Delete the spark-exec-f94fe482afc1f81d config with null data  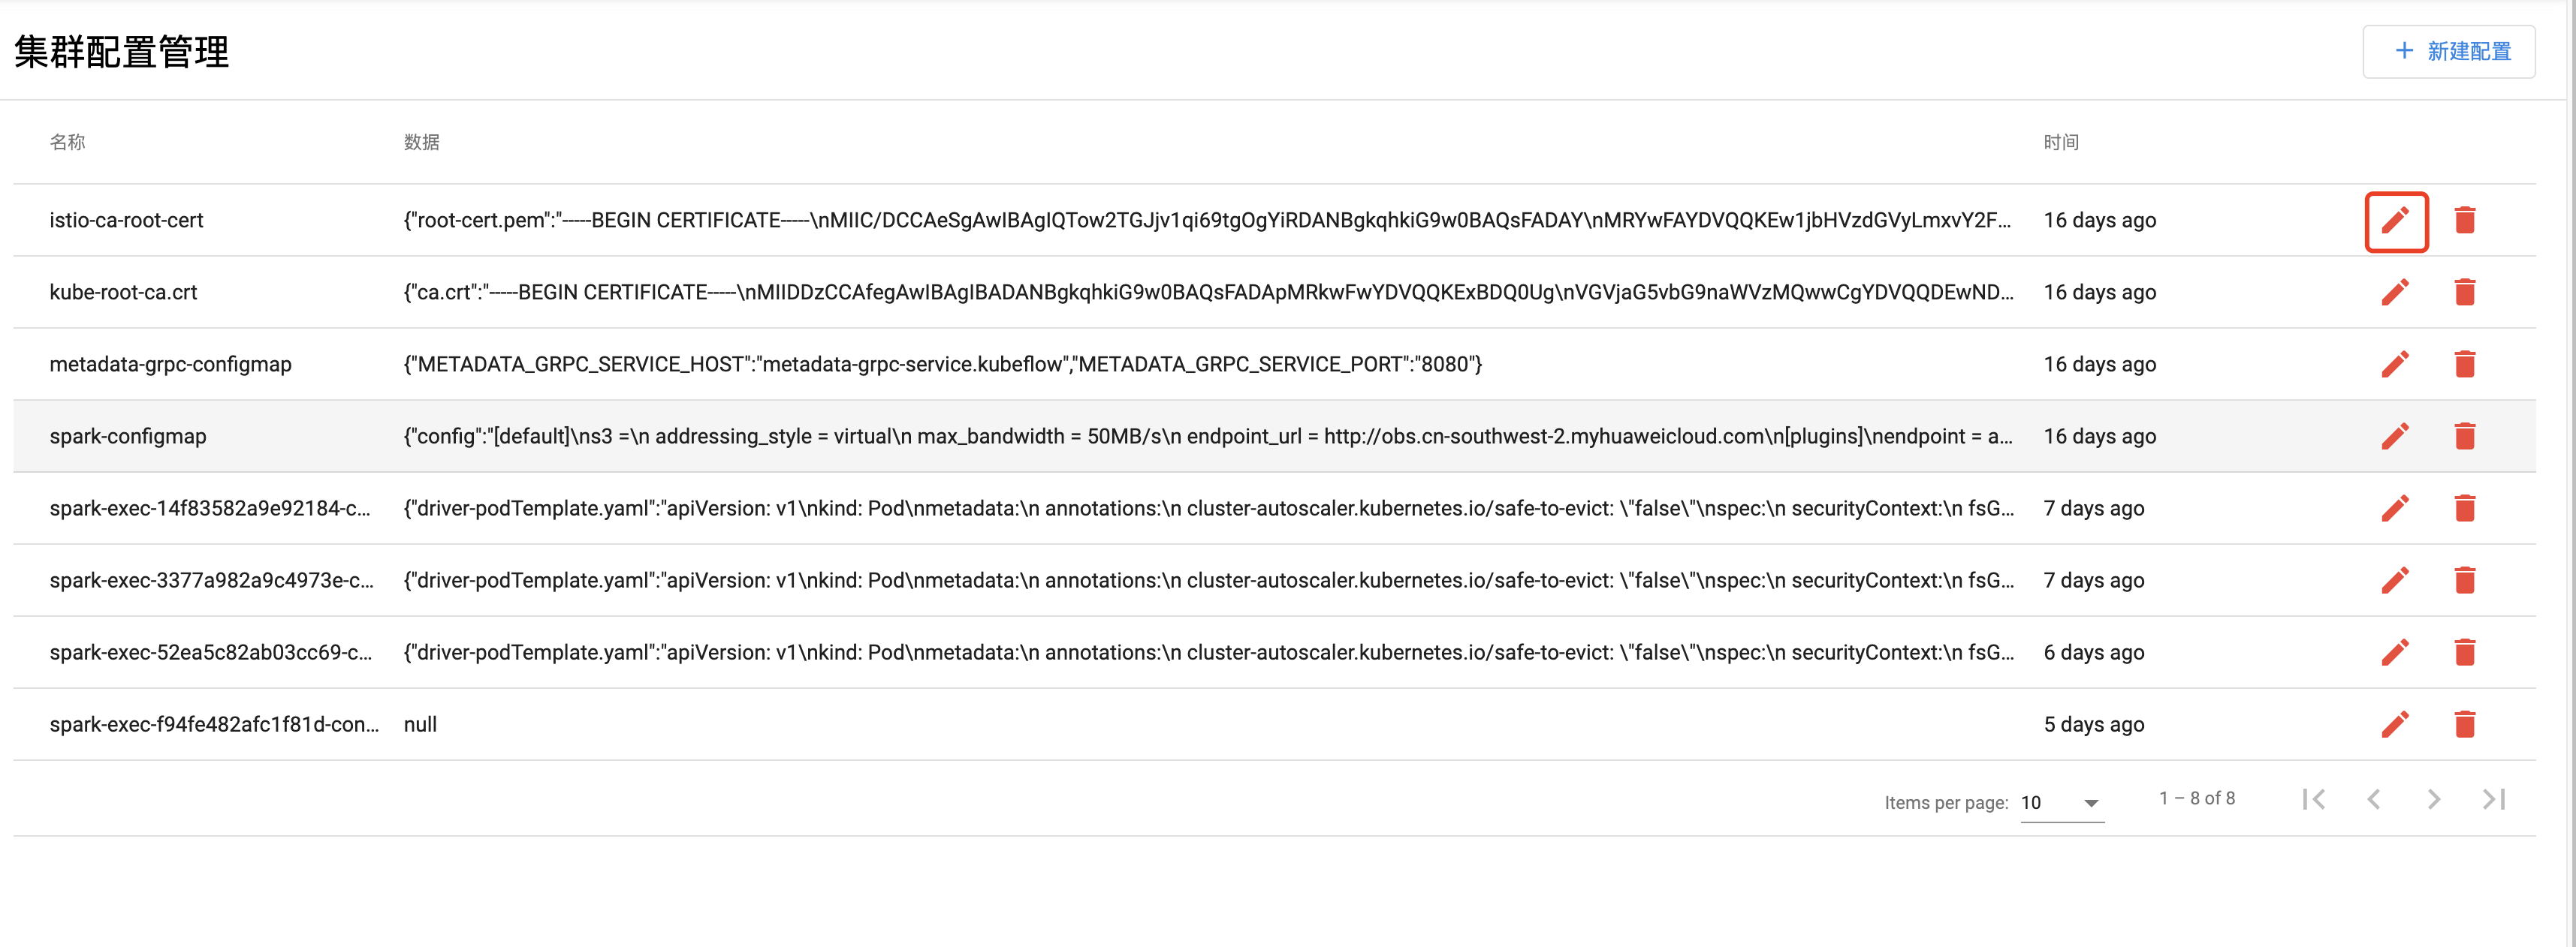coord(2464,724)
